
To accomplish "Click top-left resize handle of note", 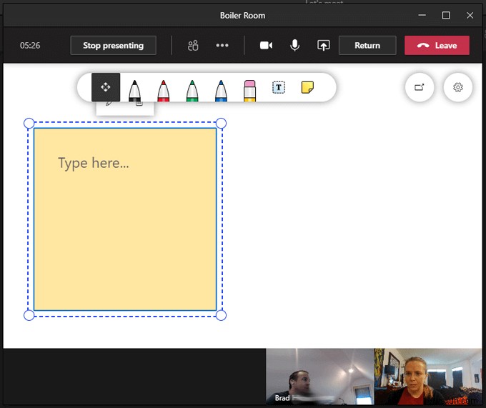I will (x=29, y=124).
